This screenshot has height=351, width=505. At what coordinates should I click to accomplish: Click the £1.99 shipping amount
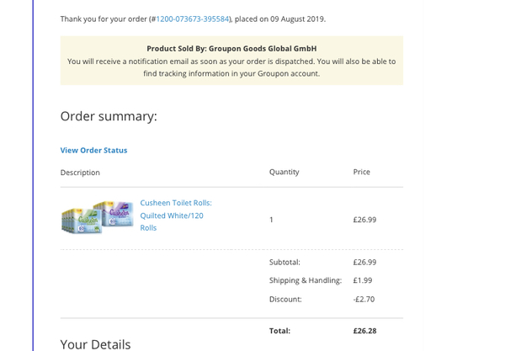coord(362,280)
